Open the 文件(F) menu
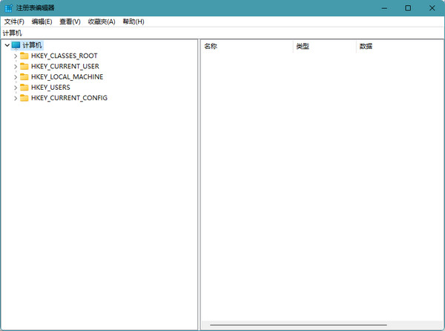 [x=14, y=22]
